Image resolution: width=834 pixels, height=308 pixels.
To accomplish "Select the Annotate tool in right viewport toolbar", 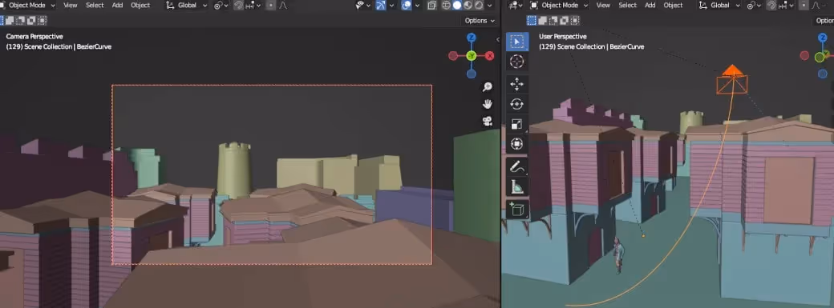I will (516, 166).
